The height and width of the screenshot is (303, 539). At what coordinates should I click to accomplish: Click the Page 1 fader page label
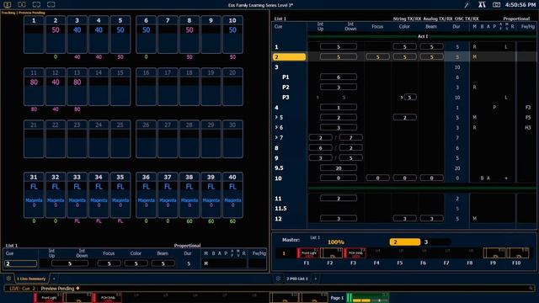[x=337, y=298]
